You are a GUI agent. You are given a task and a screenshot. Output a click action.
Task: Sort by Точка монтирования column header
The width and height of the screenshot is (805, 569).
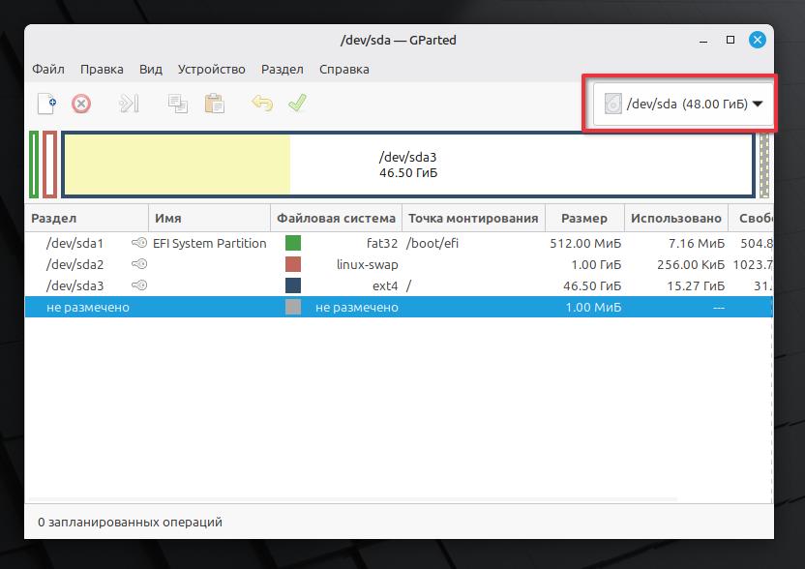click(473, 219)
